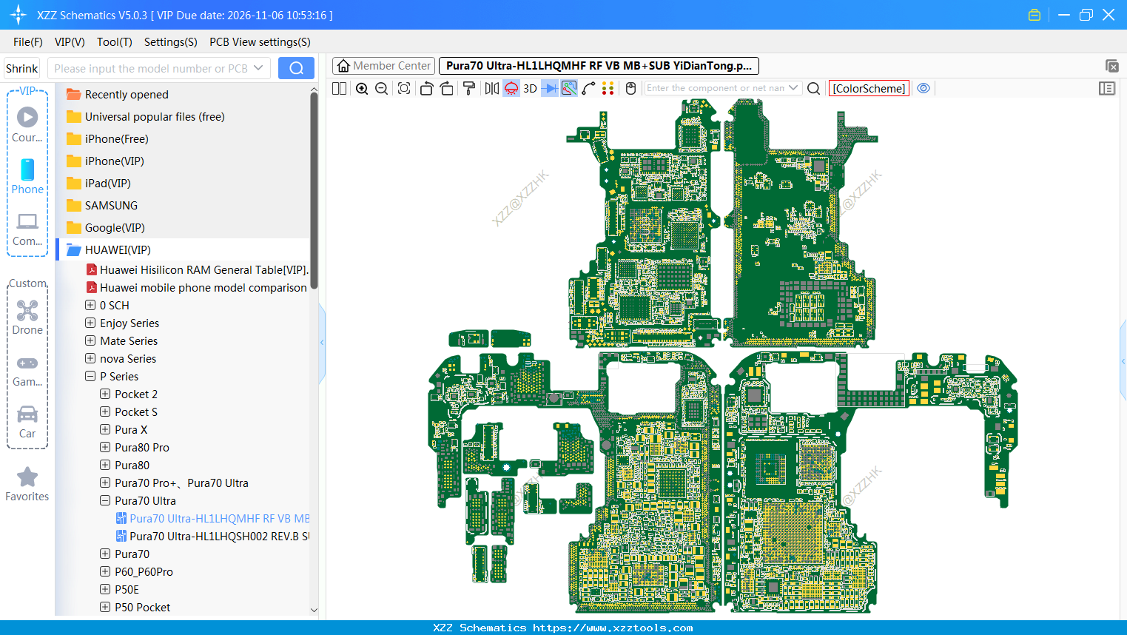The image size is (1127, 635).
Task: Rotate the board clockwise
Action: 447,89
